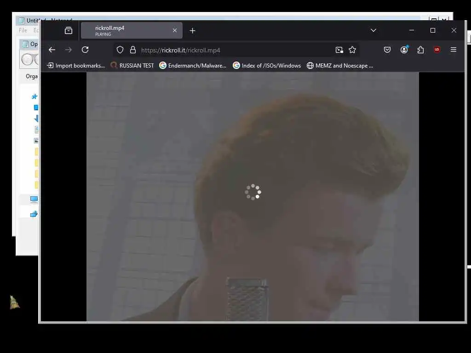
Task: Open the extensions puzzle icon
Action: click(420, 50)
